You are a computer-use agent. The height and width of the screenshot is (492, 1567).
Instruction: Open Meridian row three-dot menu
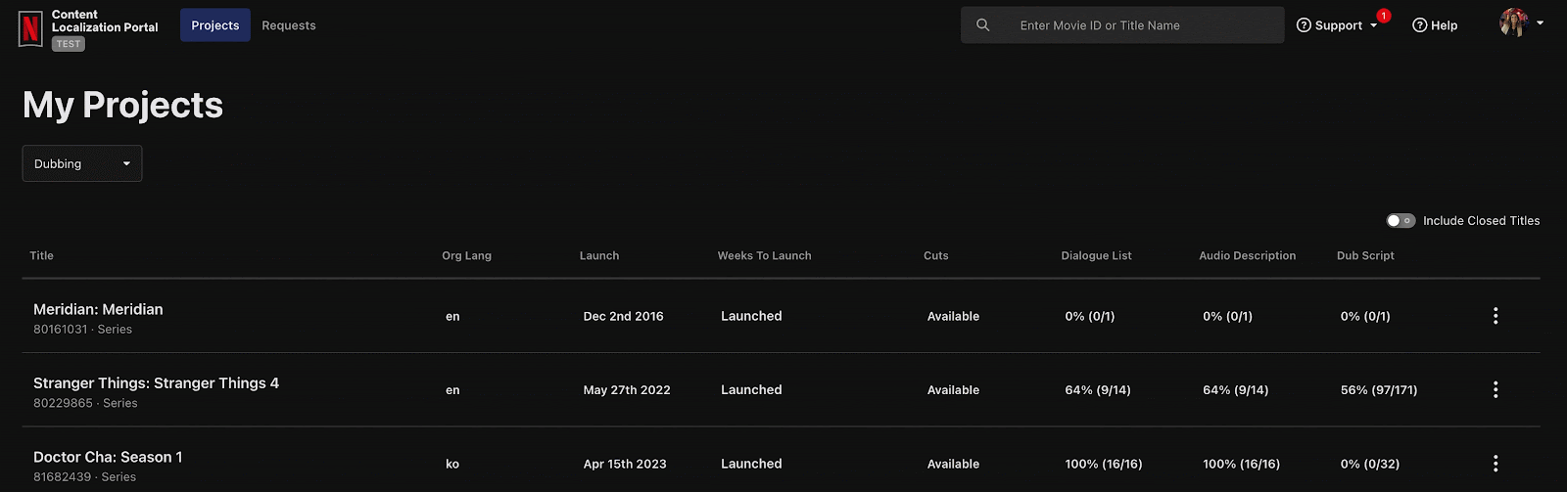click(x=1496, y=316)
